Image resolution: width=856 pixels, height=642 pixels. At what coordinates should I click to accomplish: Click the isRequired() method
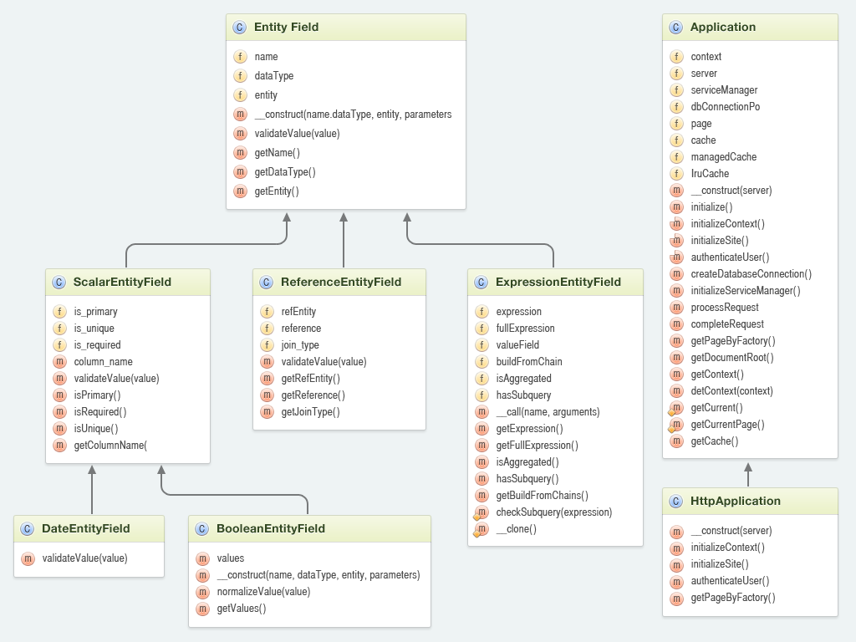(x=100, y=412)
